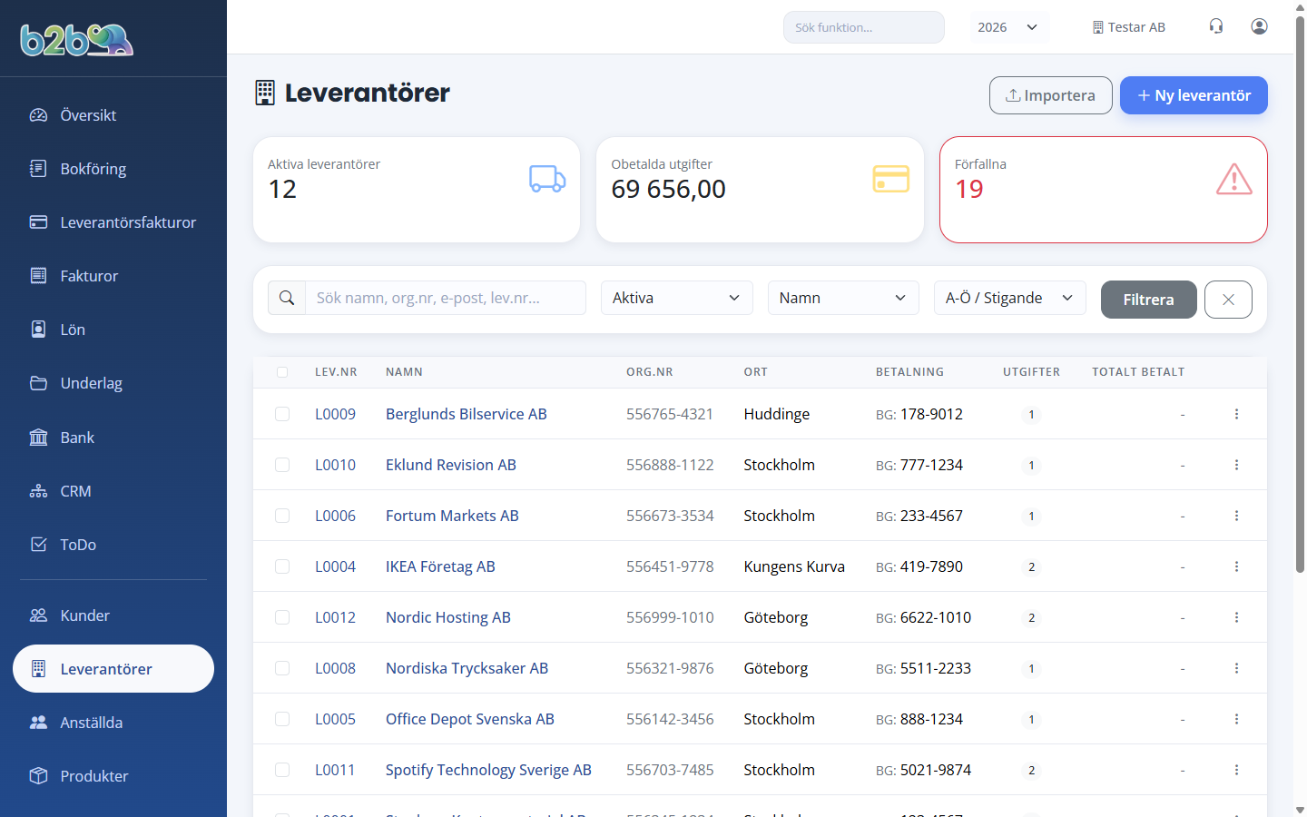Check the box for Office Depot Svenska AB
1307x817 pixels.
pos(282,719)
